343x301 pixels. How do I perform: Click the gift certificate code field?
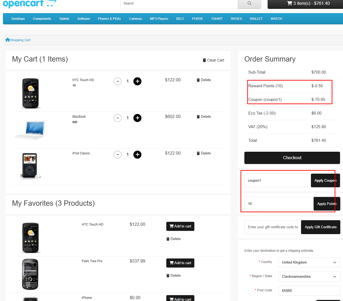coord(273,227)
